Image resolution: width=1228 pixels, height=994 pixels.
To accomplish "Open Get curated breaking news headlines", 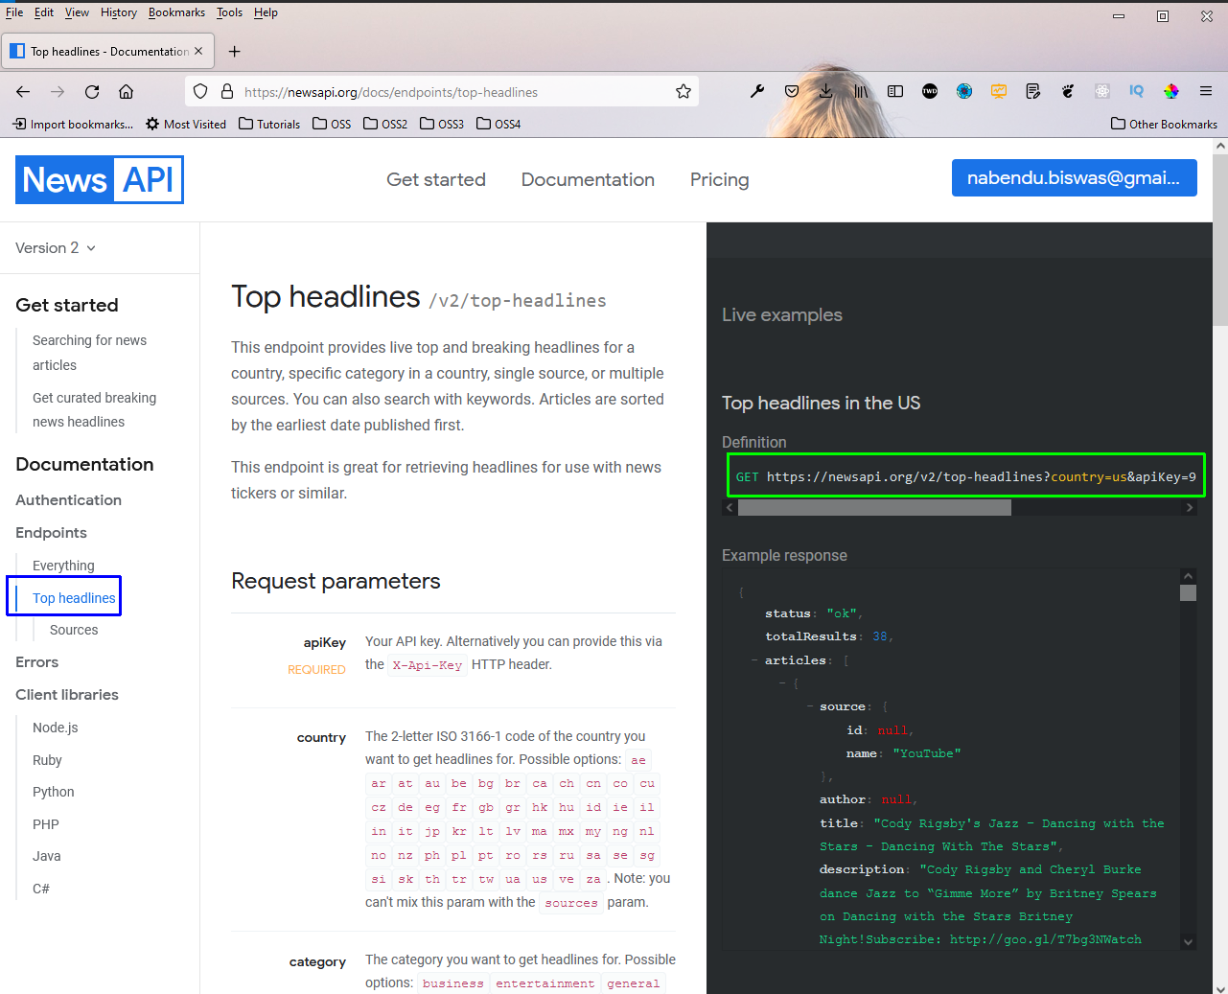I will pyautogui.click(x=94, y=409).
